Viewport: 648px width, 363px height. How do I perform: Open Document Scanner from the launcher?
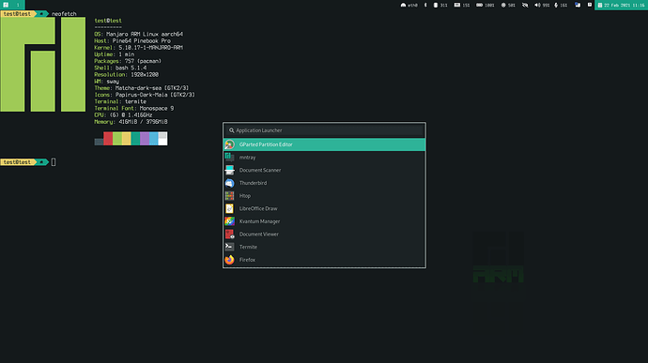pyautogui.click(x=324, y=170)
